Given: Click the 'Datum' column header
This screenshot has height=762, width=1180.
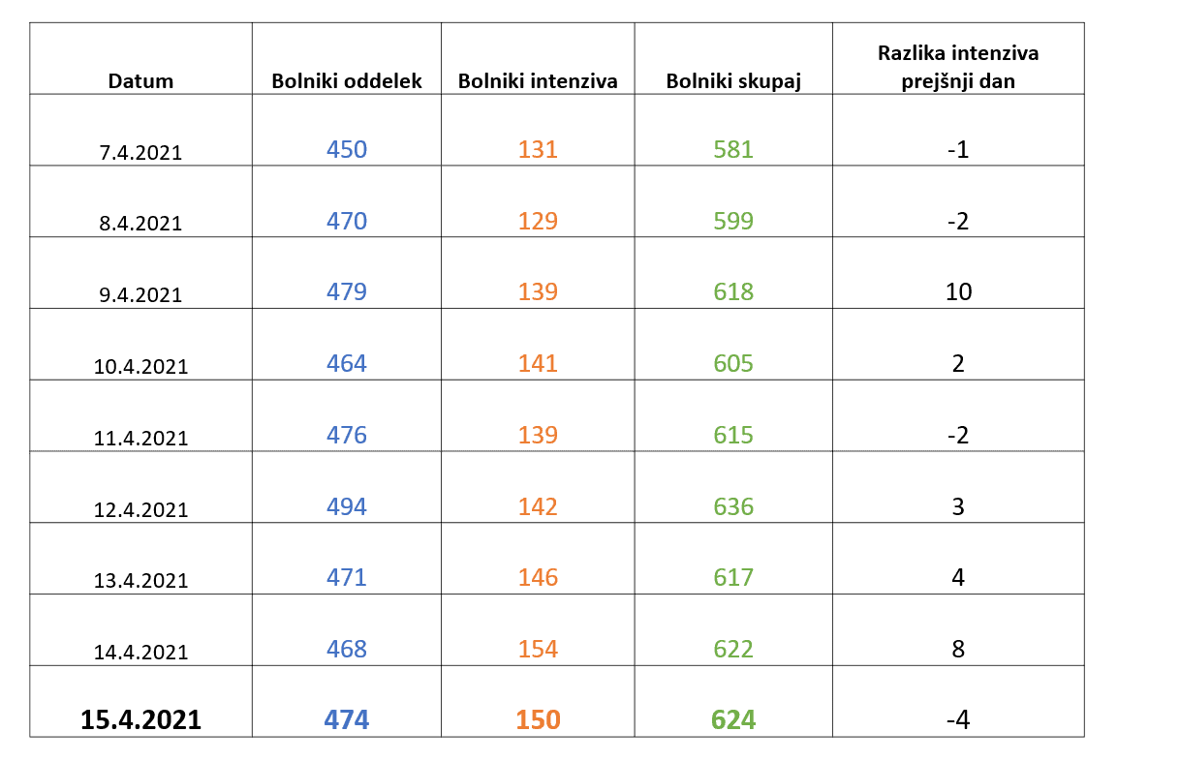Looking at the screenshot, I should (140, 81).
